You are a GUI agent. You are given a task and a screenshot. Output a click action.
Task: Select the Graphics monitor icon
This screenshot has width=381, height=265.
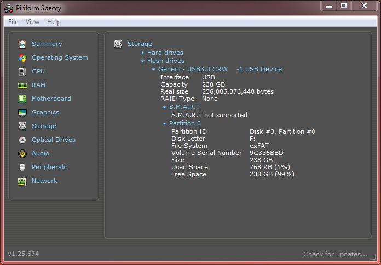[22, 113]
